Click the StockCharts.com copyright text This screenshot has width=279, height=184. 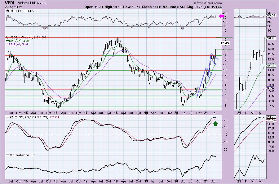pyautogui.click(x=208, y=3)
